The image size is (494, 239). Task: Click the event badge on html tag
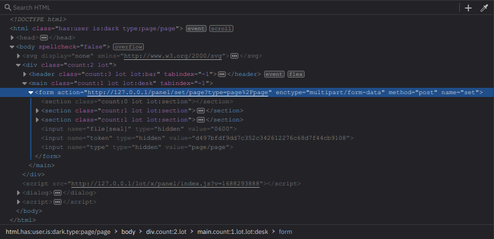point(196,29)
